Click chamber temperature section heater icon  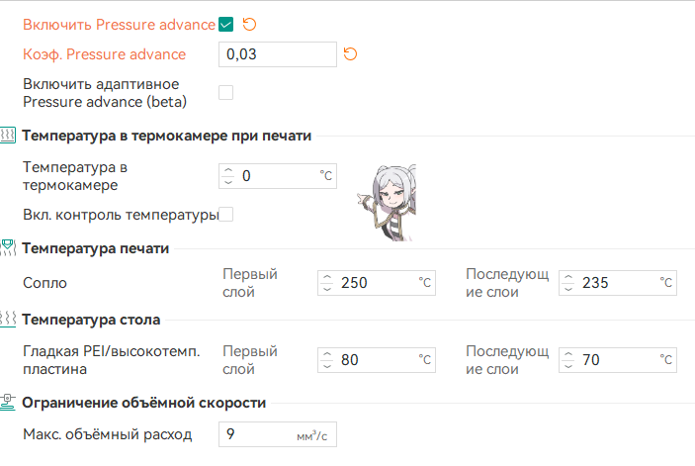pyautogui.click(x=8, y=136)
